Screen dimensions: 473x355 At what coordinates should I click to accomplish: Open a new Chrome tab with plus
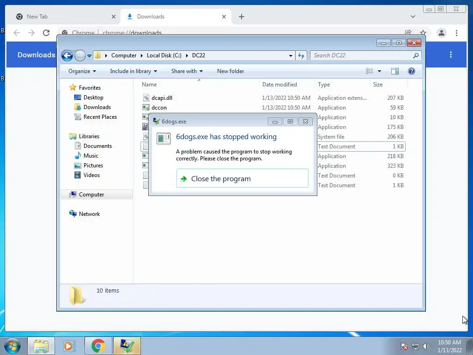point(241,17)
